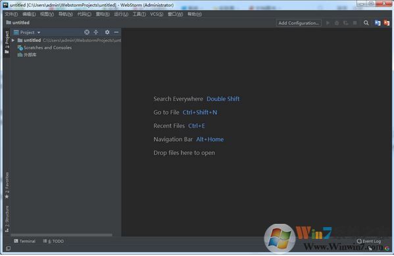Click the locate/scroll from source target icon

point(87,32)
